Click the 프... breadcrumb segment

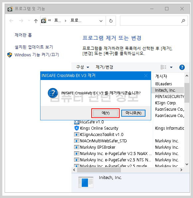(x=57, y=21)
